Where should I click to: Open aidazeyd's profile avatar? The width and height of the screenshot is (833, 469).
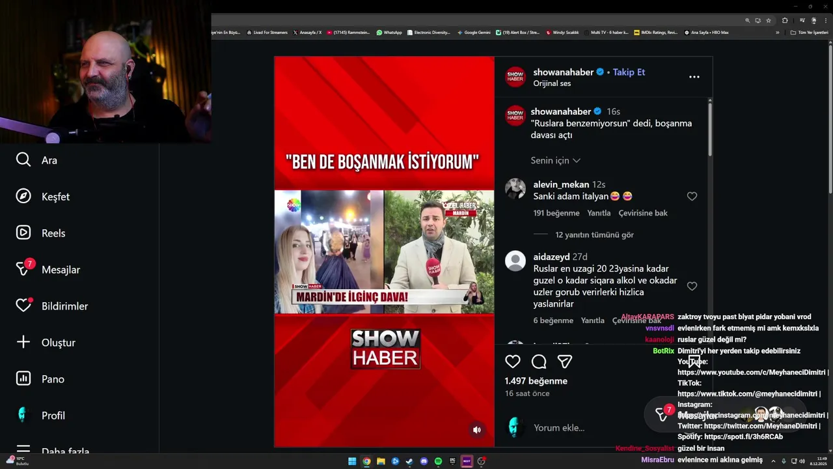515,261
